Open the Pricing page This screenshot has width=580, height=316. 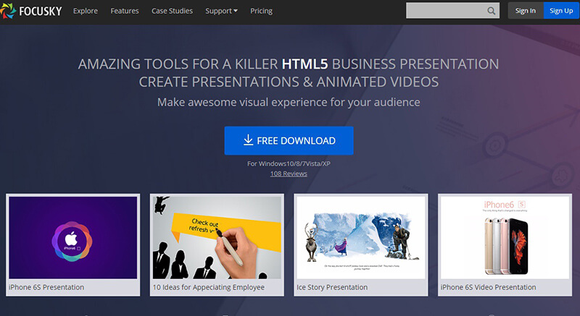pyautogui.click(x=261, y=11)
